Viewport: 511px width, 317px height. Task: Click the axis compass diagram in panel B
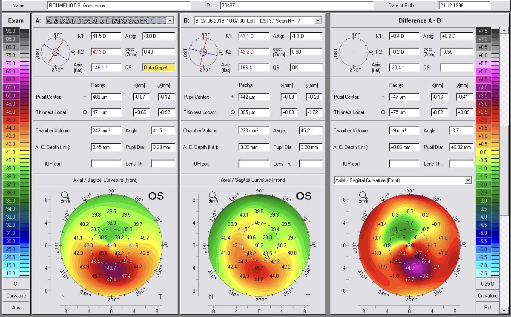(203, 52)
